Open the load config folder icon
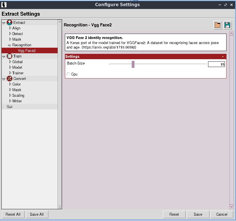 tap(218, 25)
